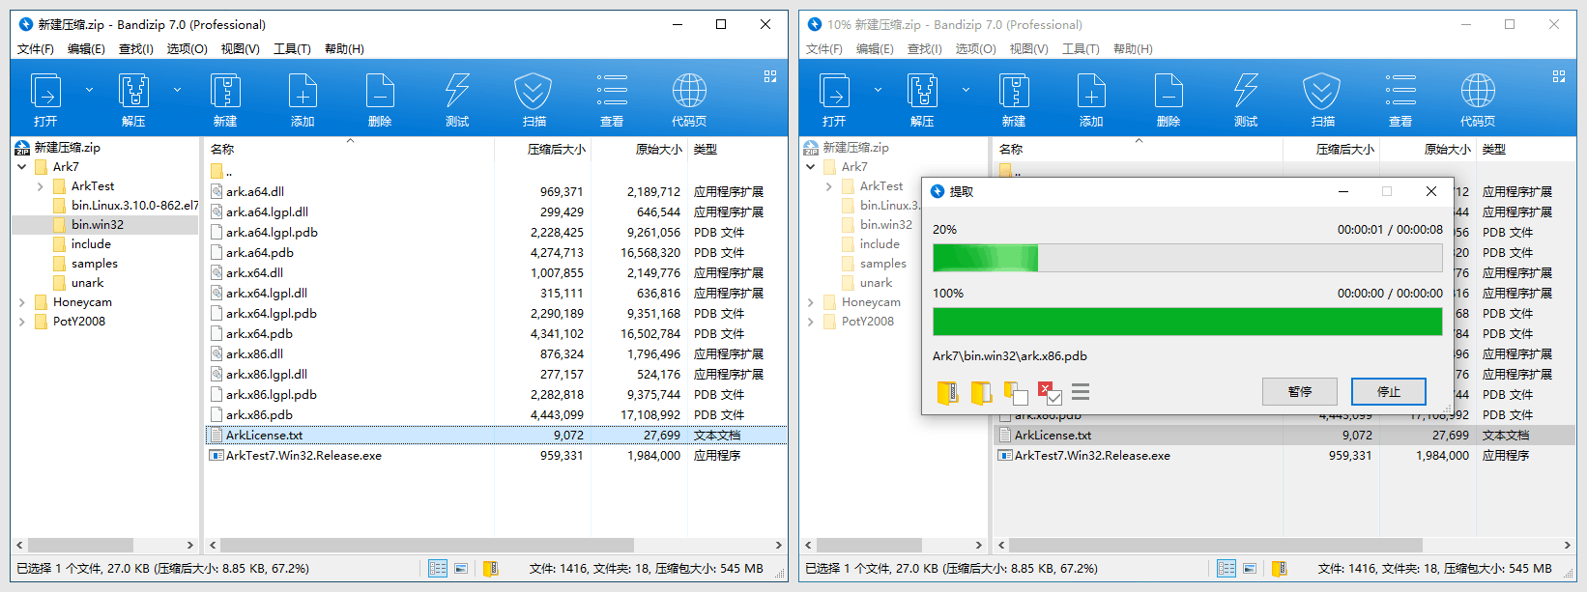Viewport: 1587px width, 592px height.
Task: Select ArkLicense.txt row in right Bandizip window
Action: point(1284,436)
